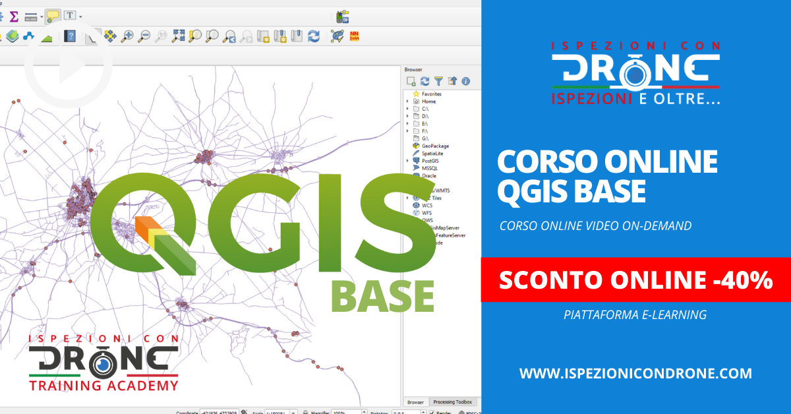Open the measure tool dropdown arrow
The image size is (791, 414).
tap(41, 16)
